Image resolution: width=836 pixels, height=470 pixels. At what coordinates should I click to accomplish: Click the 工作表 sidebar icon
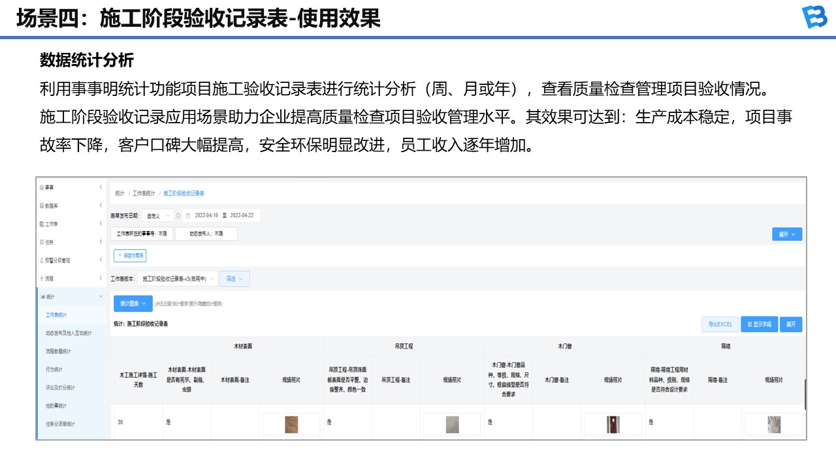tap(42, 224)
